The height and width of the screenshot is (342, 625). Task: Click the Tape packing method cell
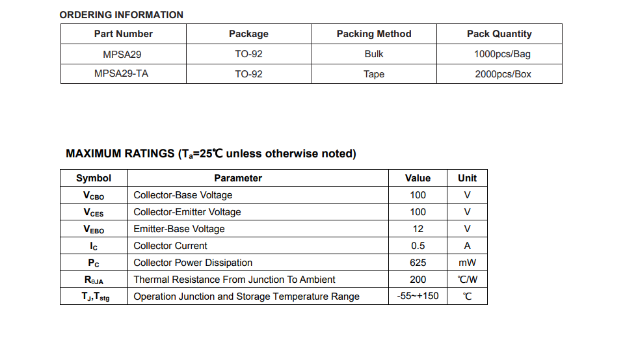coord(374,73)
